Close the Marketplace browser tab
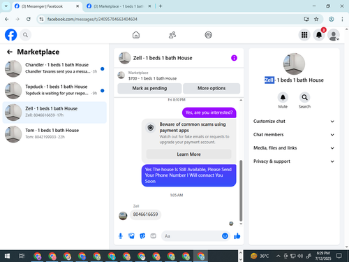This screenshot has height=262, width=349. (x=149, y=6)
